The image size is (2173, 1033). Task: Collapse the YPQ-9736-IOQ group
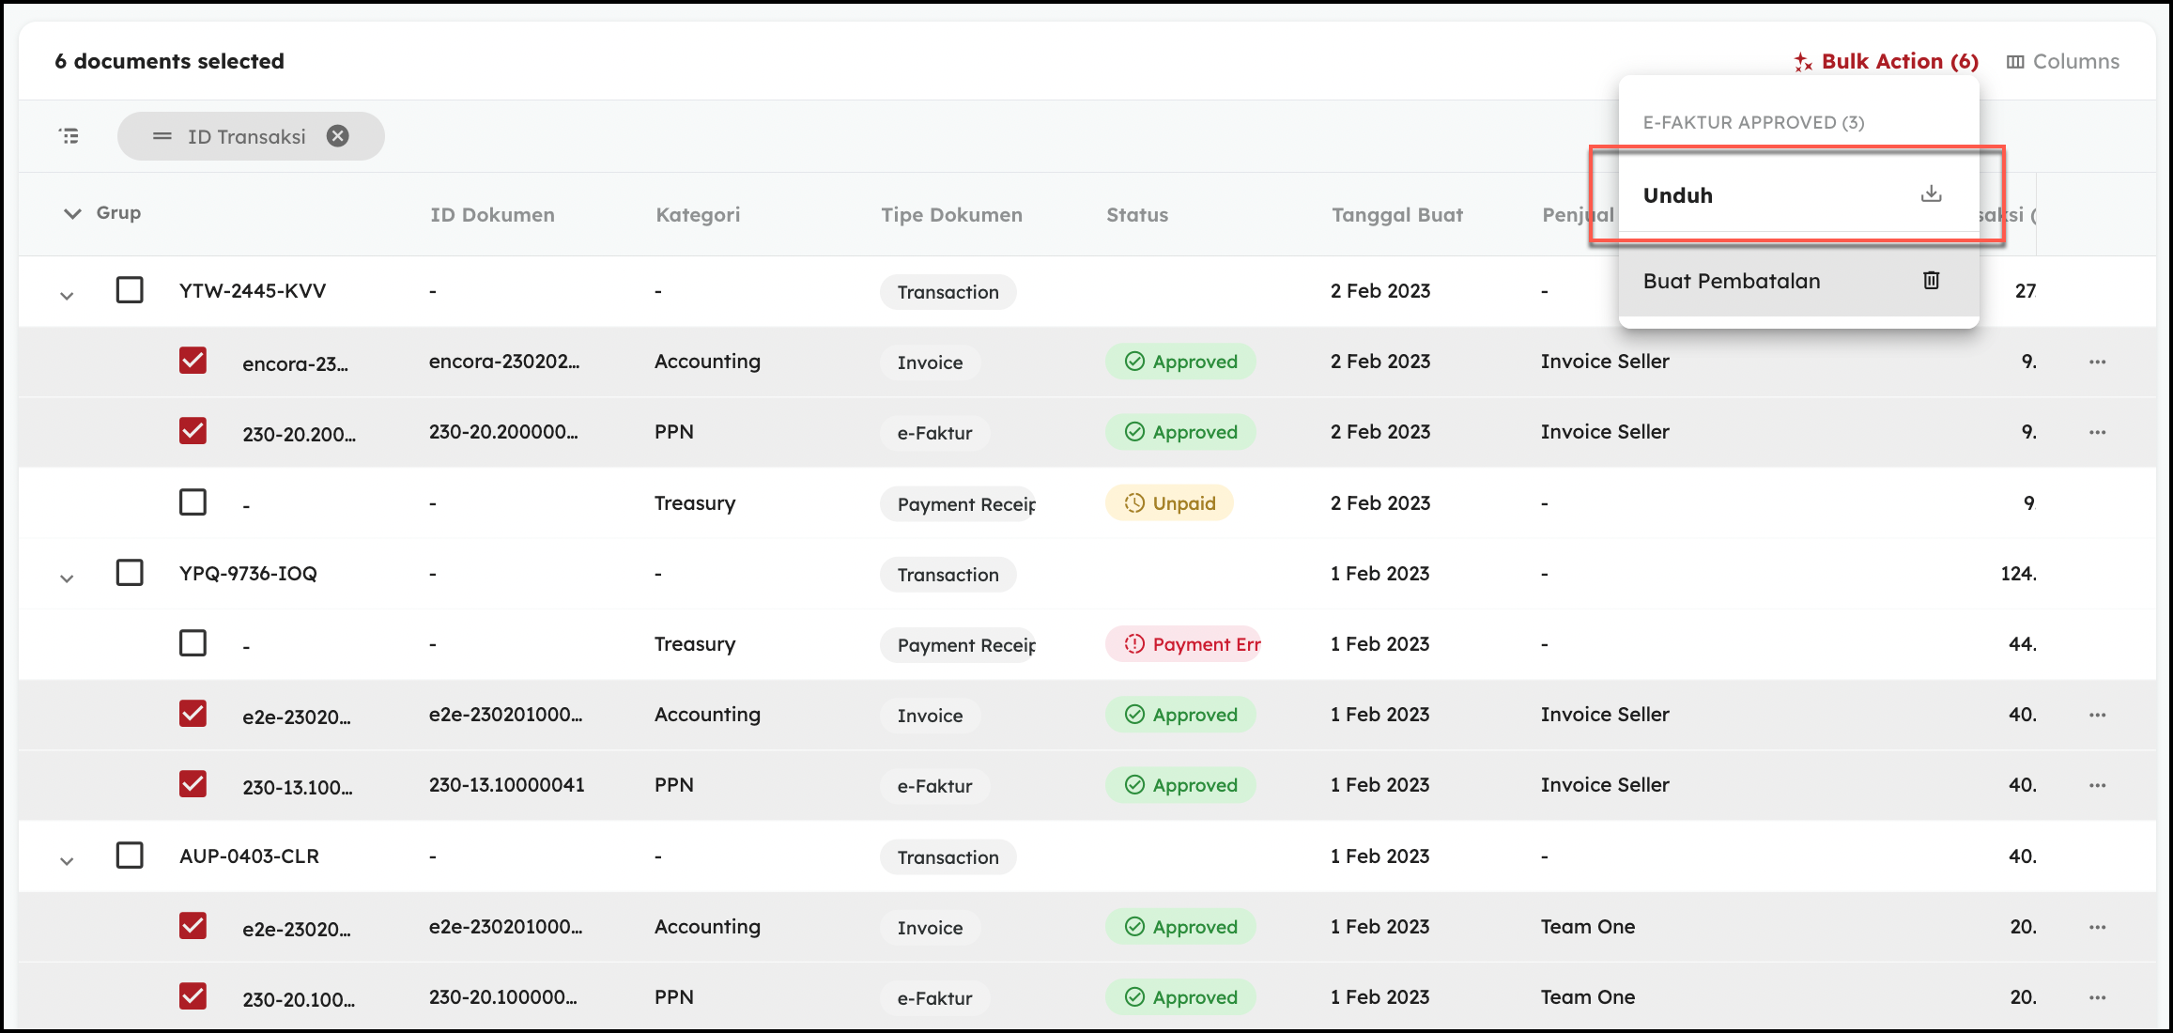(67, 578)
